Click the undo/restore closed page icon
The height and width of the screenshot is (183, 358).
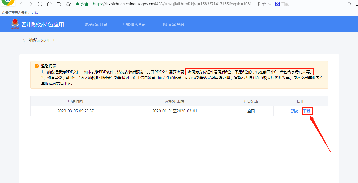tap(59, 4)
